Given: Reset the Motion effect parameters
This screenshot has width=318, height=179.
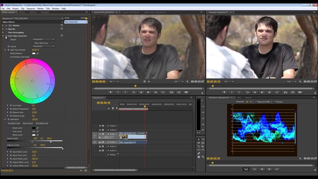Looking at the screenshot, I should click(x=62, y=26).
